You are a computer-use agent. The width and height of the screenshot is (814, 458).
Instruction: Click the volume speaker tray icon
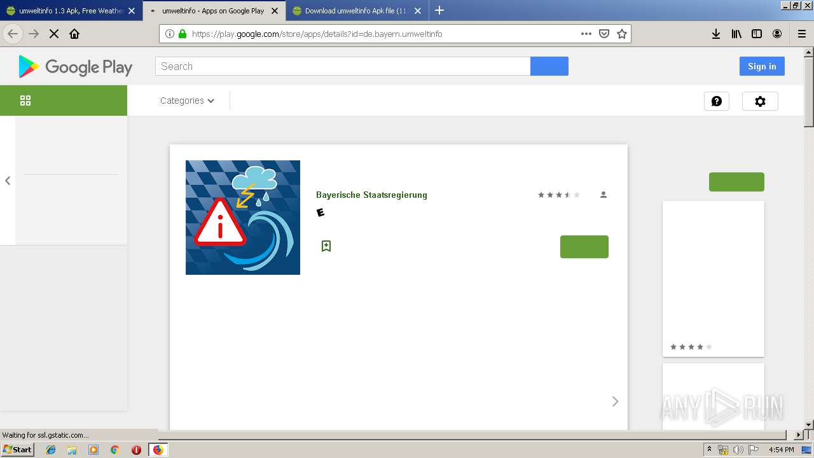738,450
